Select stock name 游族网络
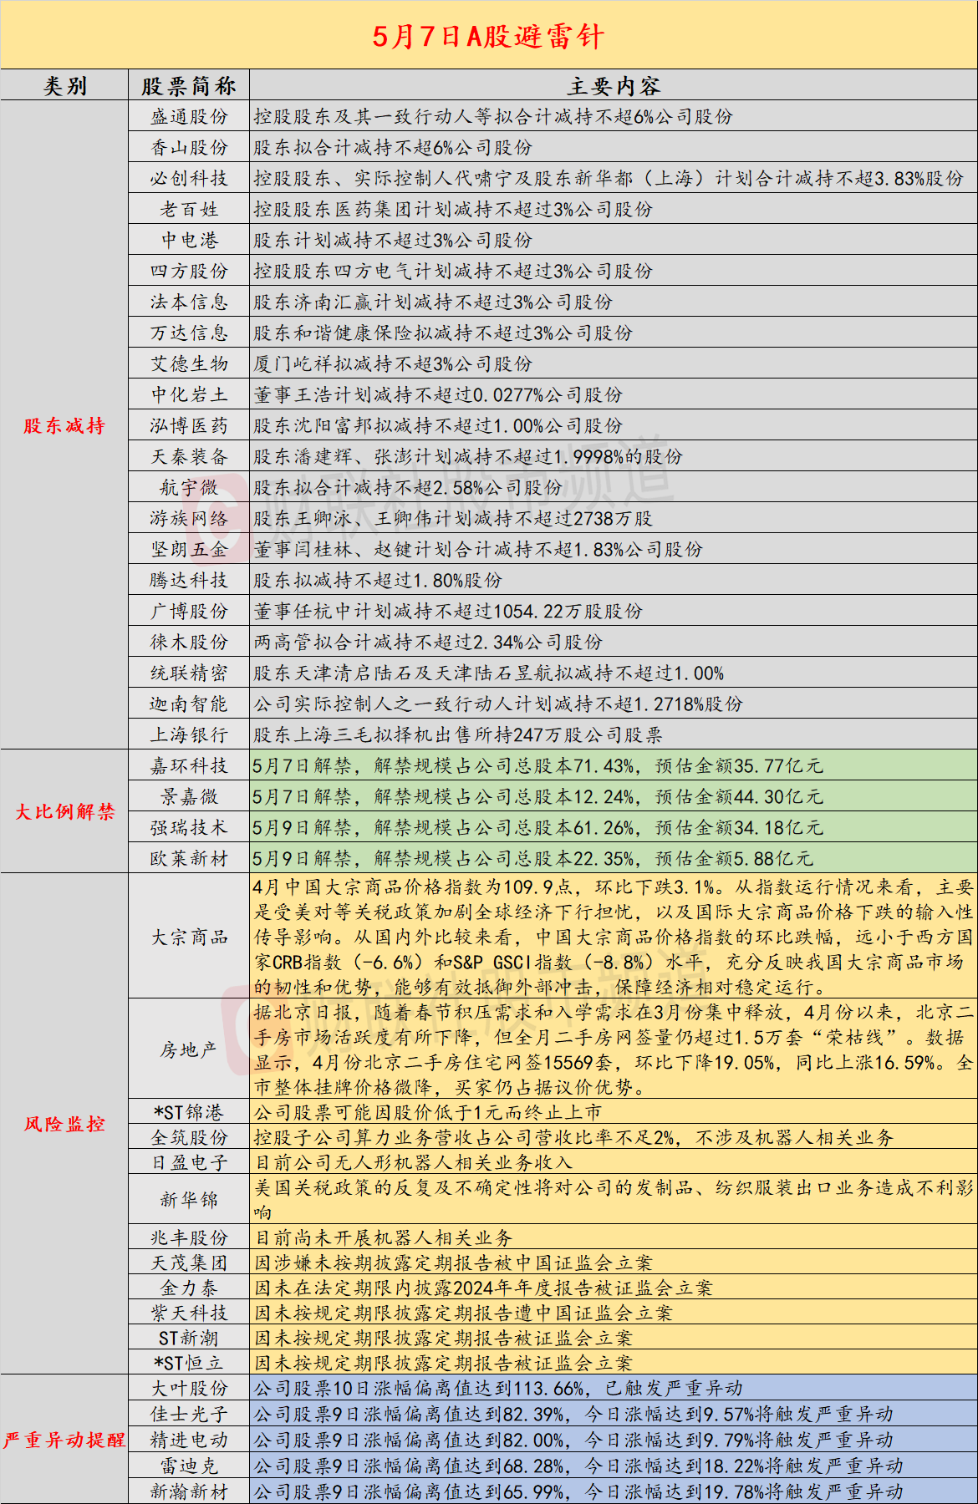 189,519
